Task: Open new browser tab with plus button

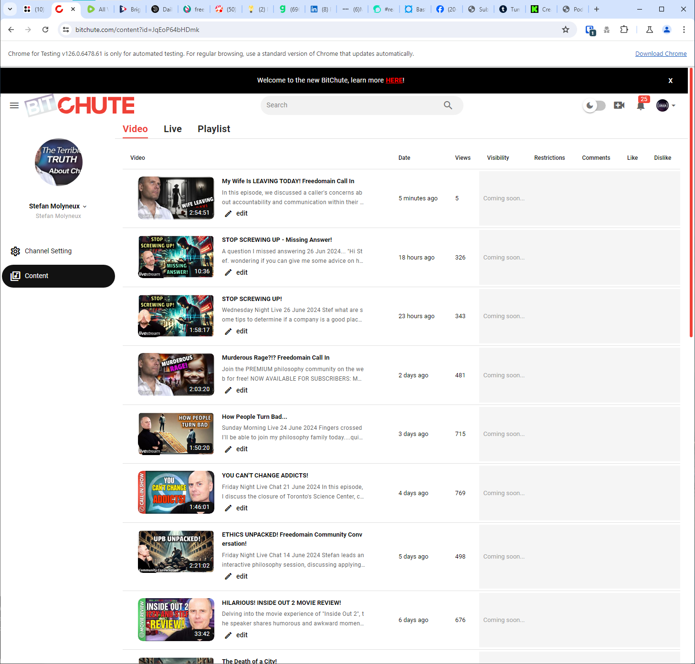Action: click(x=597, y=9)
